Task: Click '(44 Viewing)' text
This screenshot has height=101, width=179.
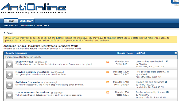Action: tap(57, 72)
